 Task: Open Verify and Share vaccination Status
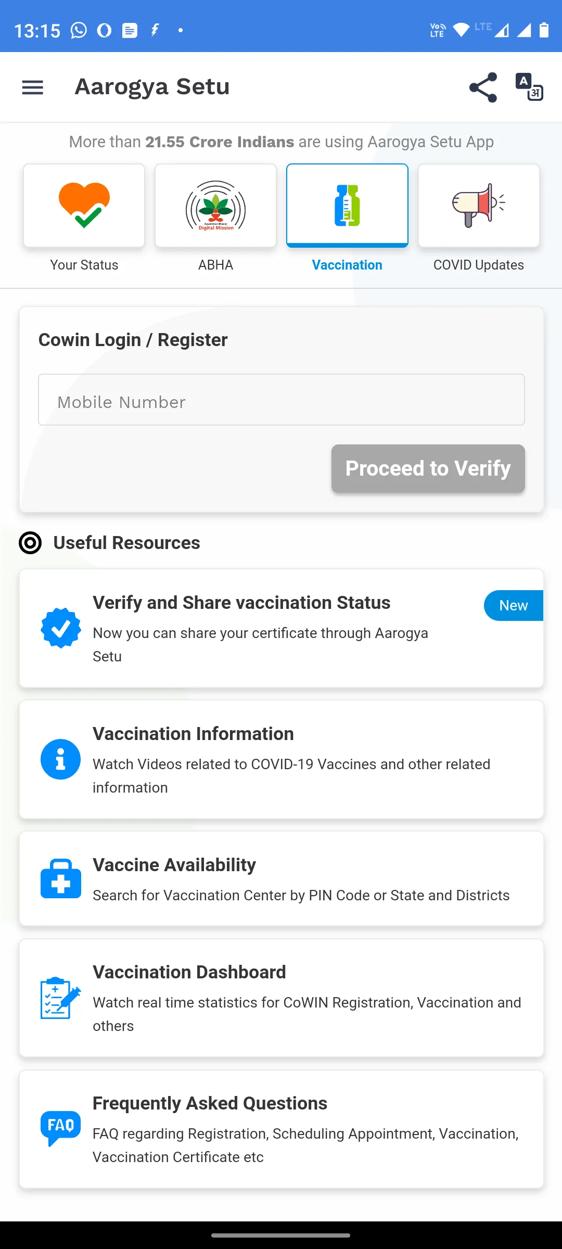tap(282, 628)
